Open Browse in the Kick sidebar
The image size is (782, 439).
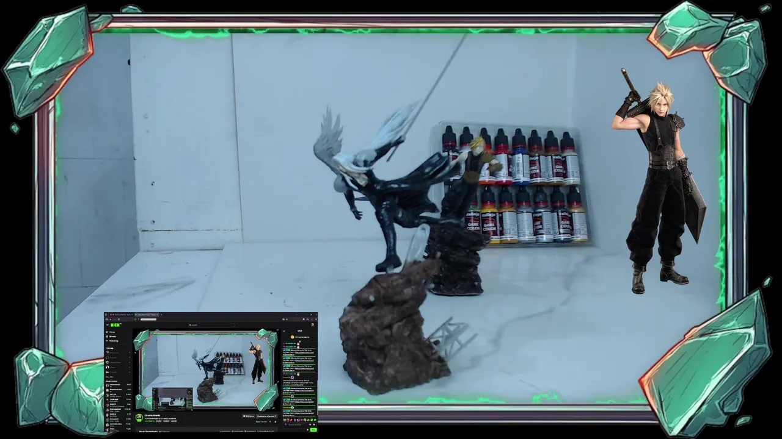point(112,337)
